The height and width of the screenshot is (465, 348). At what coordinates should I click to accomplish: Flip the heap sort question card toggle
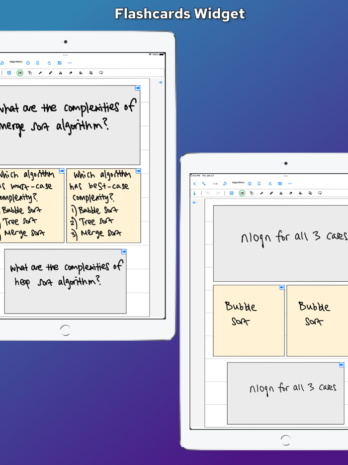pos(124,252)
